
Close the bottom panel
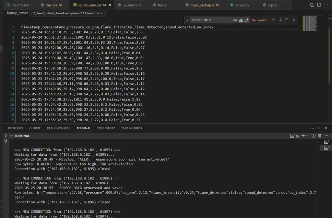(x=326, y=128)
